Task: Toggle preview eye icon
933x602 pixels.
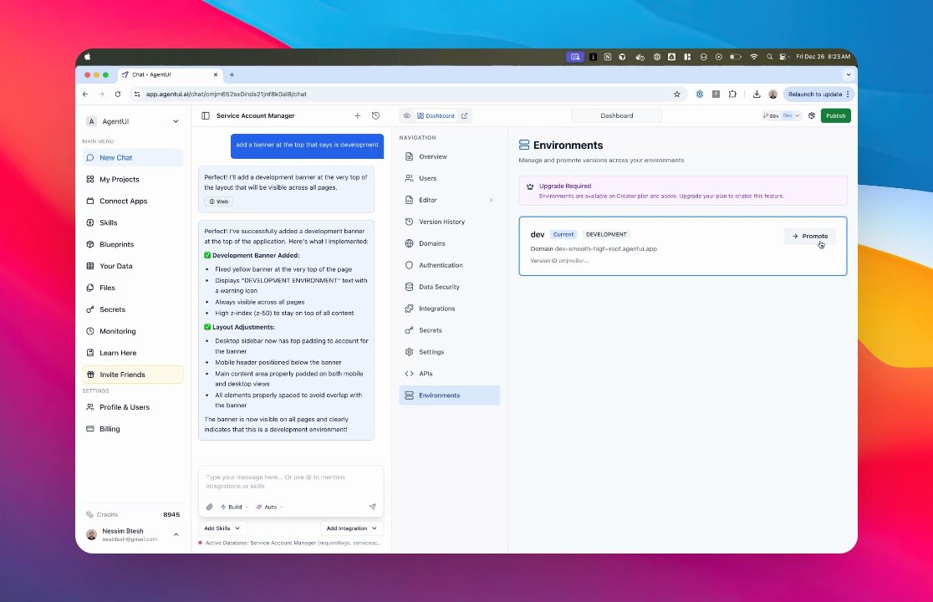Action: tap(407, 116)
